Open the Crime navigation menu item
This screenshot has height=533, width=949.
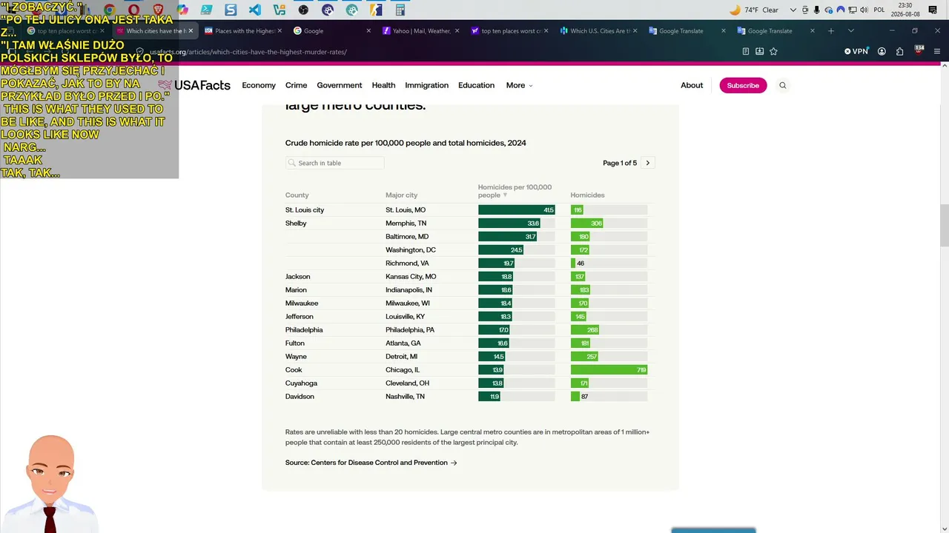tap(296, 85)
